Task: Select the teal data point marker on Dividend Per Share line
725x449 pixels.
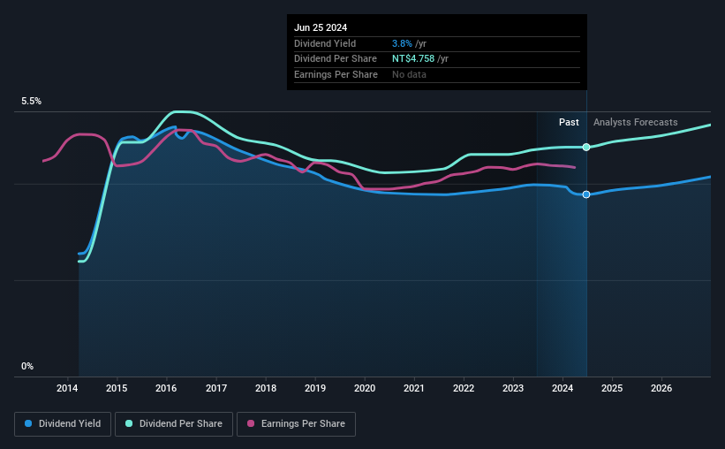Action: [x=586, y=148]
